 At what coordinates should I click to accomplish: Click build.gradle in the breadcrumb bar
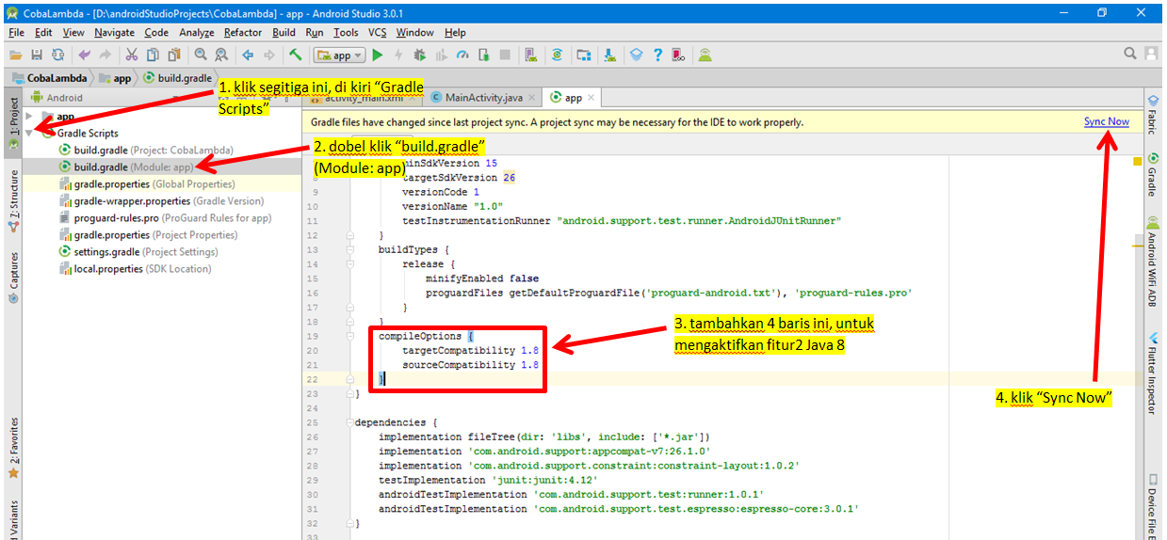click(x=175, y=78)
